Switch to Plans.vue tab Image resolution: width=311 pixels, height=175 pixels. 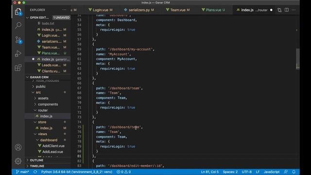pos(213,10)
